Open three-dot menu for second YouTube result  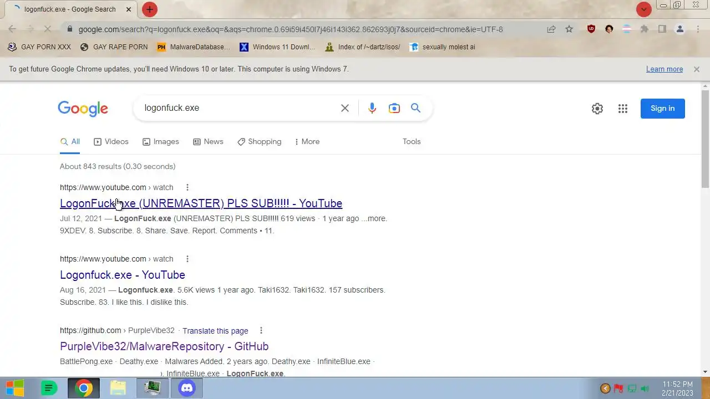coord(187,259)
